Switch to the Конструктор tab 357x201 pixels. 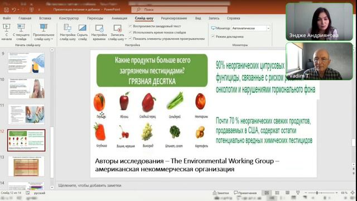coord(69,18)
